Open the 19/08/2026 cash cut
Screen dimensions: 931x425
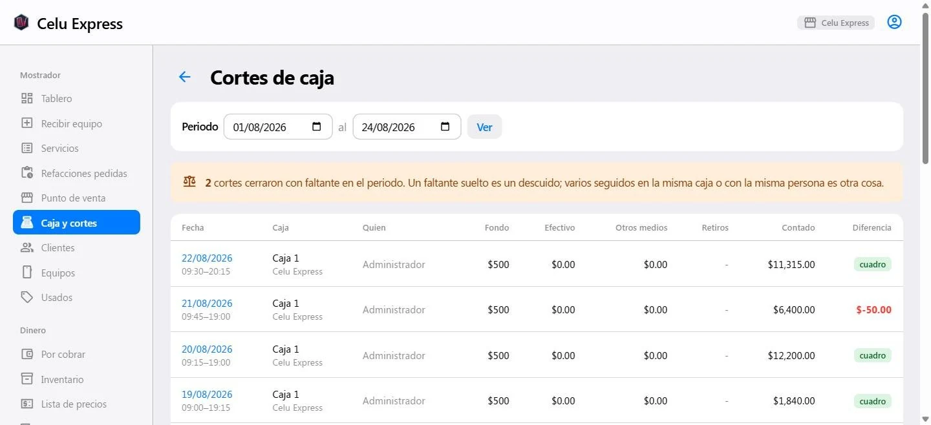click(207, 395)
